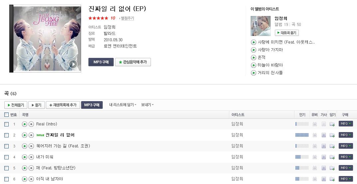Tick checkbox for track 5

point(7,168)
